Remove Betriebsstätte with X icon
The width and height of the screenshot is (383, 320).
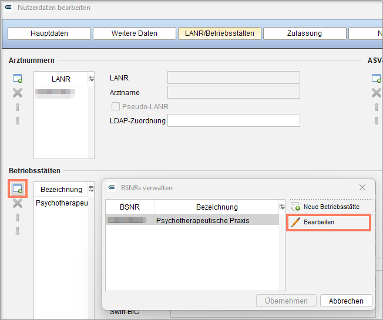click(x=18, y=203)
